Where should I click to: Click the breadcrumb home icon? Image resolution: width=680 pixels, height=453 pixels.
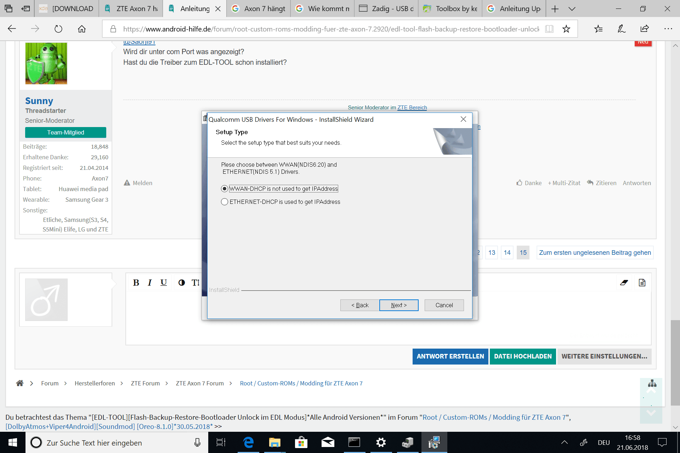[x=20, y=383]
